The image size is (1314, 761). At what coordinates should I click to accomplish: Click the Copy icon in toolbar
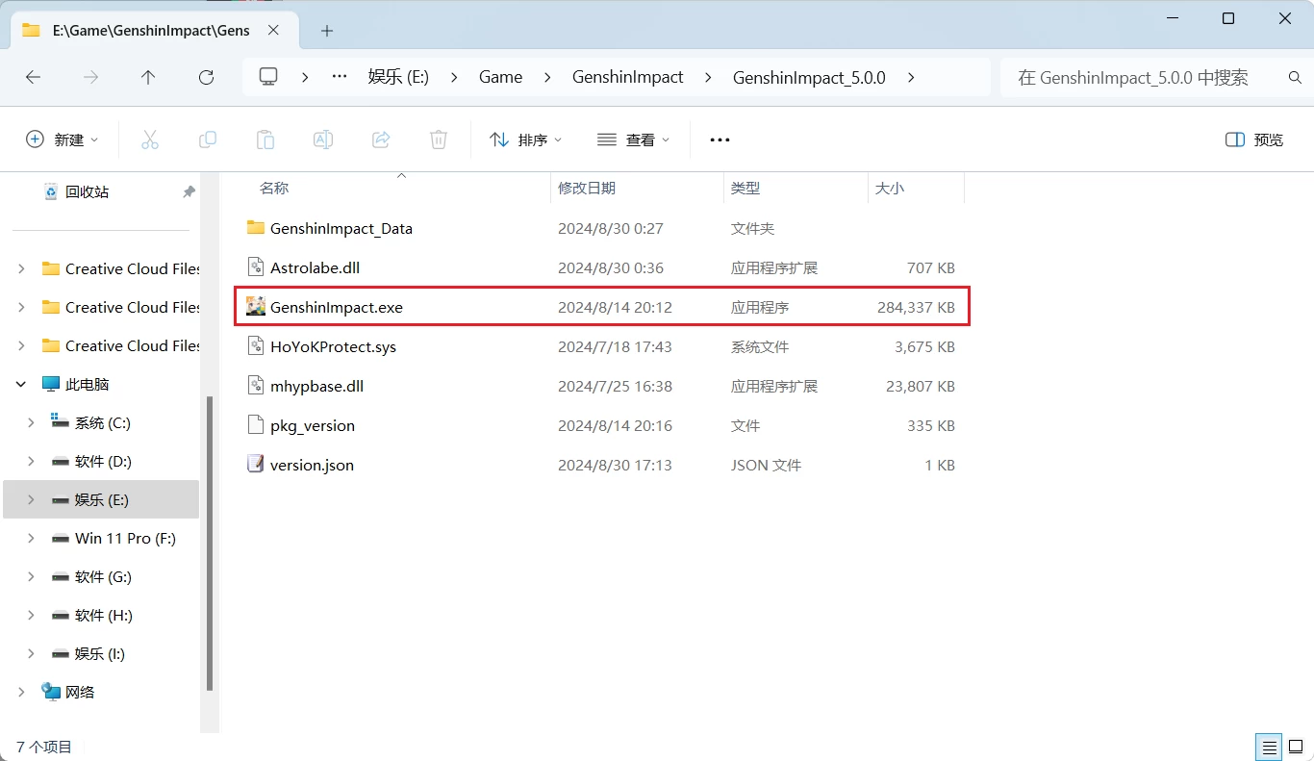tap(208, 140)
